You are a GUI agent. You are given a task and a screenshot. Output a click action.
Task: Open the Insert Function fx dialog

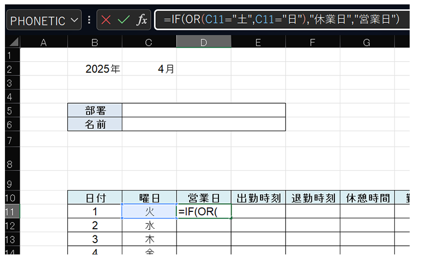tap(141, 21)
